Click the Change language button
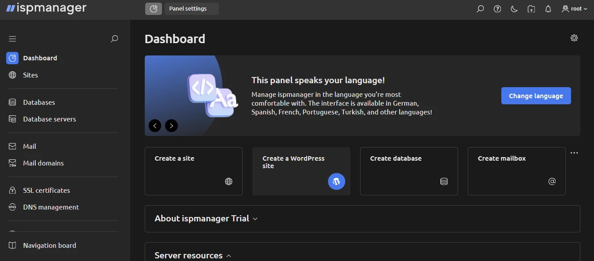Screen dimensions: 594x261 (536, 96)
